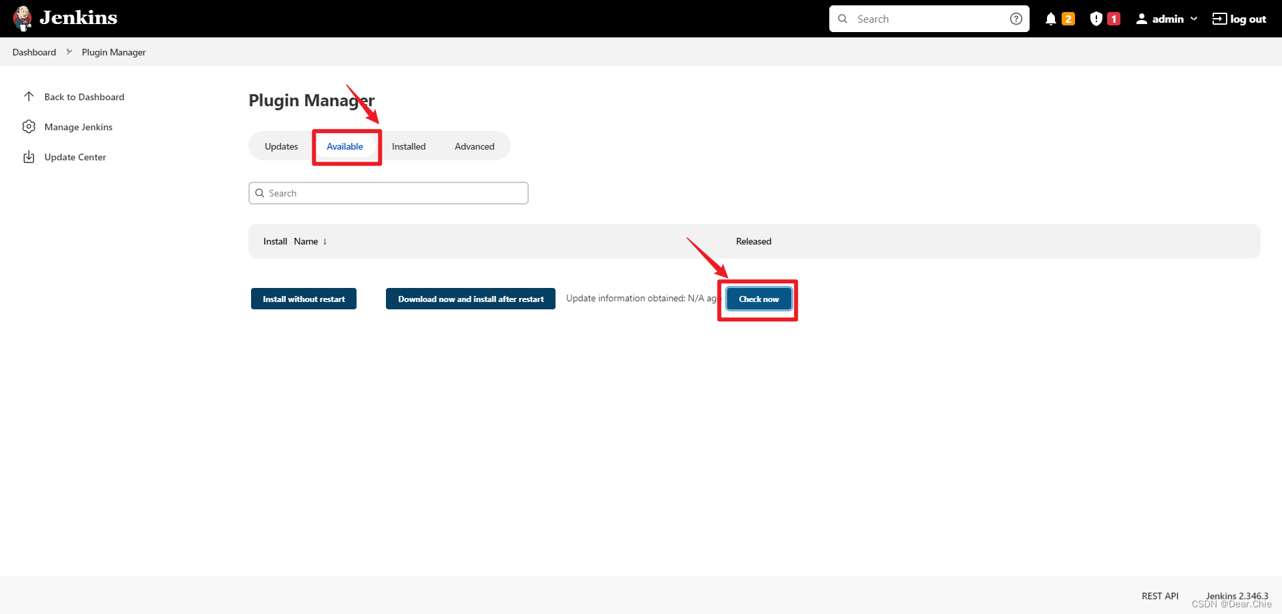Click the magnifier in the header search
Image resolution: width=1282 pixels, height=614 pixels.
(843, 19)
